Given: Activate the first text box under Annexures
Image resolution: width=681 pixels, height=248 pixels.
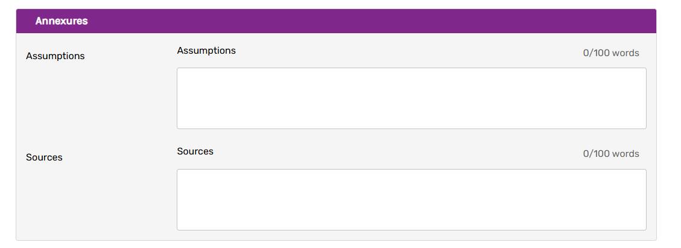Looking at the screenshot, I should 411,98.
